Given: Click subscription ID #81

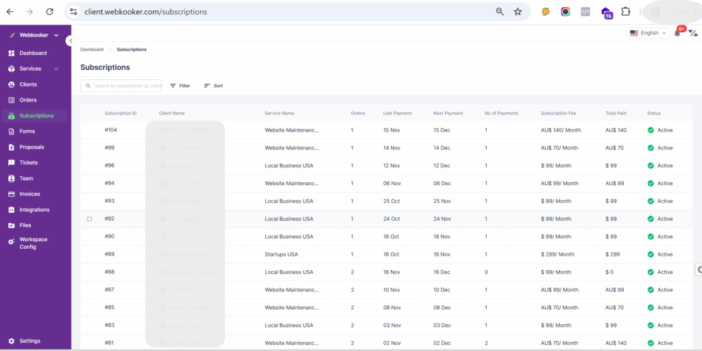Looking at the screenshot, I should [x=109, y=343].
